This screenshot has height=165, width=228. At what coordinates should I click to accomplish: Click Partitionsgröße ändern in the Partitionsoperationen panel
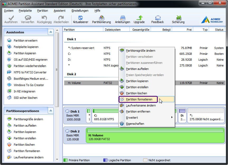(28, 119)
